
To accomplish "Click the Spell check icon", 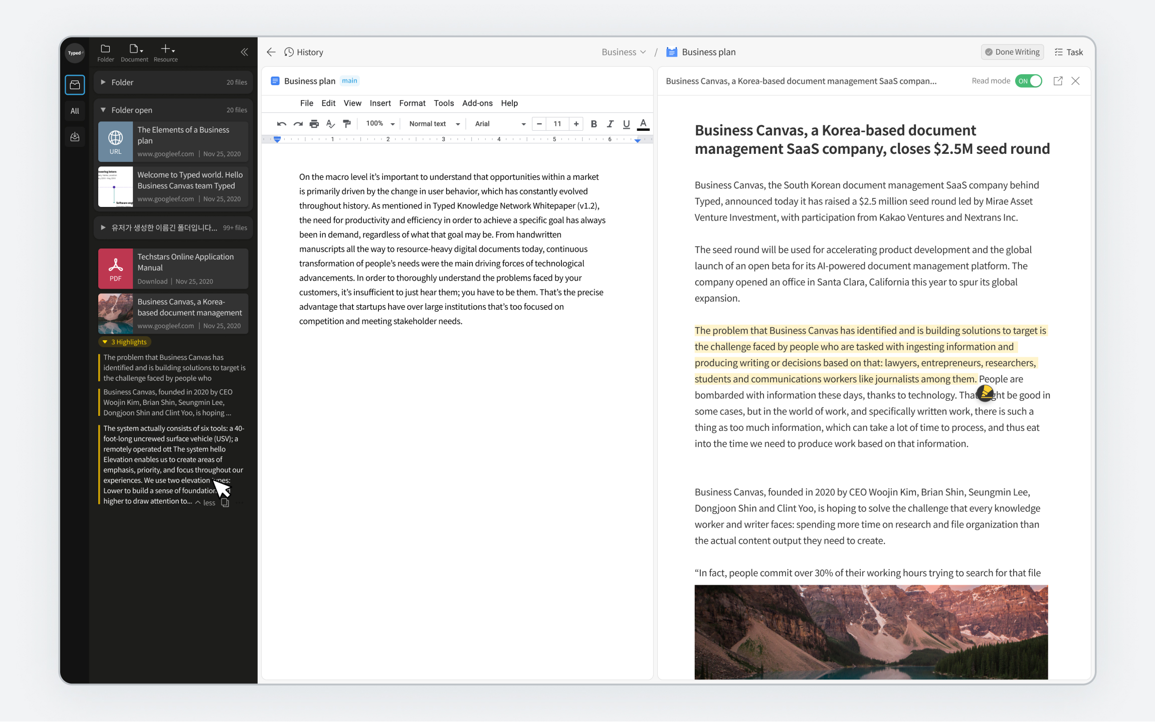I will pyautogui.click(x=330, y=124).
